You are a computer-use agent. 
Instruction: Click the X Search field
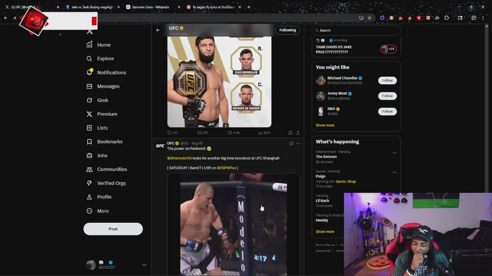tap(356, 30)
